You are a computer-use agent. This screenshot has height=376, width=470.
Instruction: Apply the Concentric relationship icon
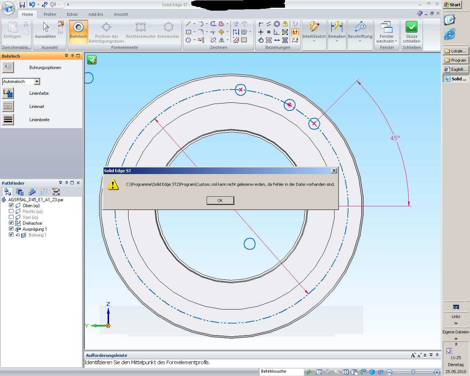[277, 24]
